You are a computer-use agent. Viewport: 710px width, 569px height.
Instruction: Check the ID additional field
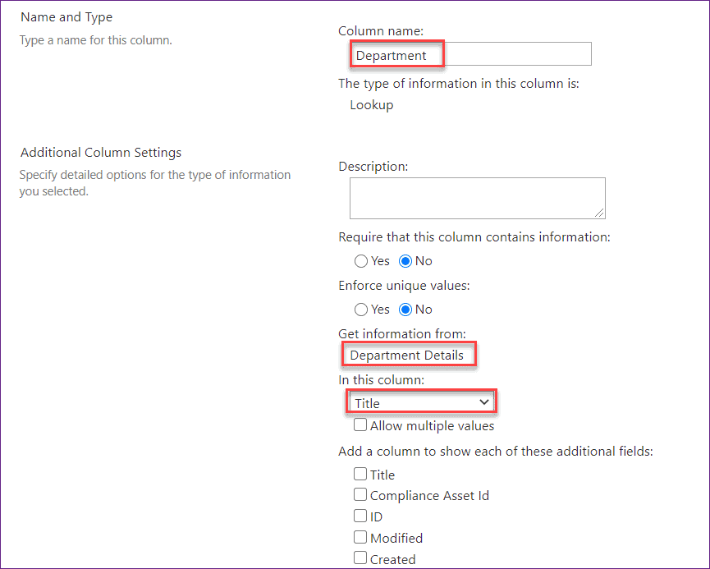click(x=360, y=516)
